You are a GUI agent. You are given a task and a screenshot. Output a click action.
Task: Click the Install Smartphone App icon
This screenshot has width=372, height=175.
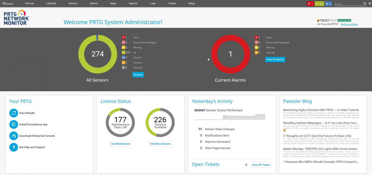[14, 125]
